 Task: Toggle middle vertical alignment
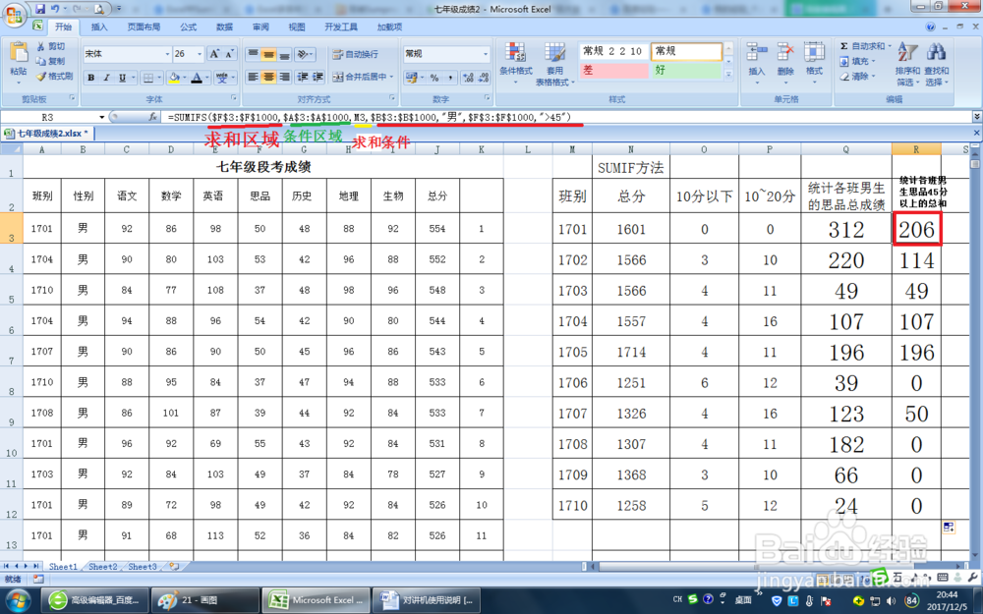268,54
